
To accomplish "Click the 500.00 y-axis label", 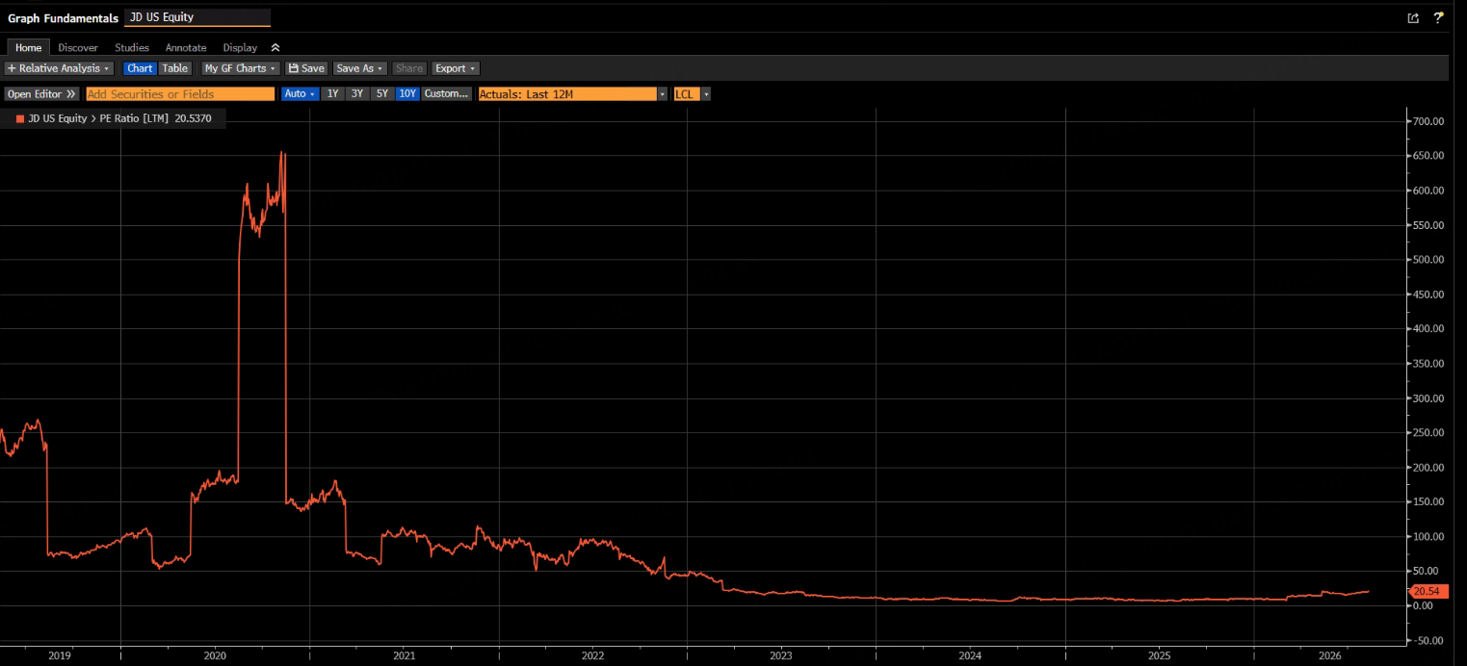I will (1427, 260).
